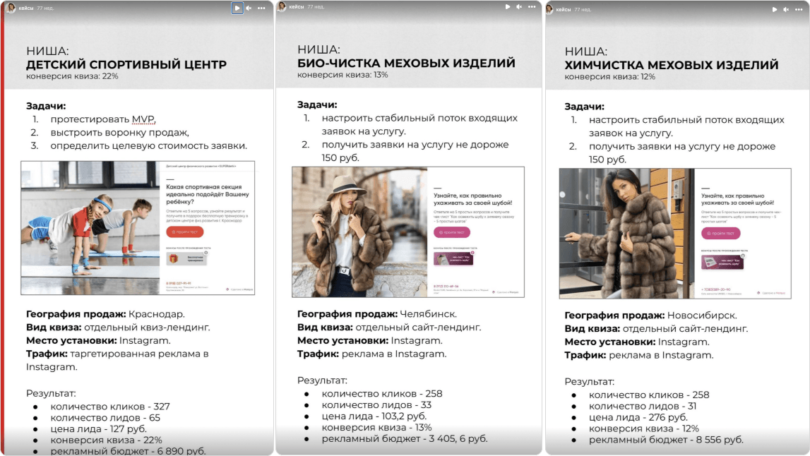The width and height of the screenshot is (810, 456).
Task: Click the pink 'пройти тест' button in the Chelyabinsk quiz
Action: click(452, 232)
